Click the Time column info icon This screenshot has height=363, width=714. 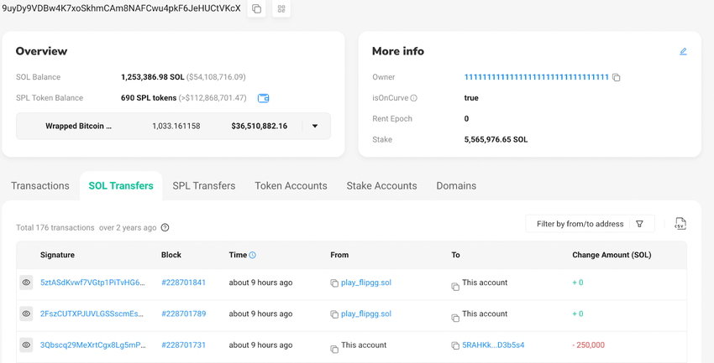[x=253, y=255]
